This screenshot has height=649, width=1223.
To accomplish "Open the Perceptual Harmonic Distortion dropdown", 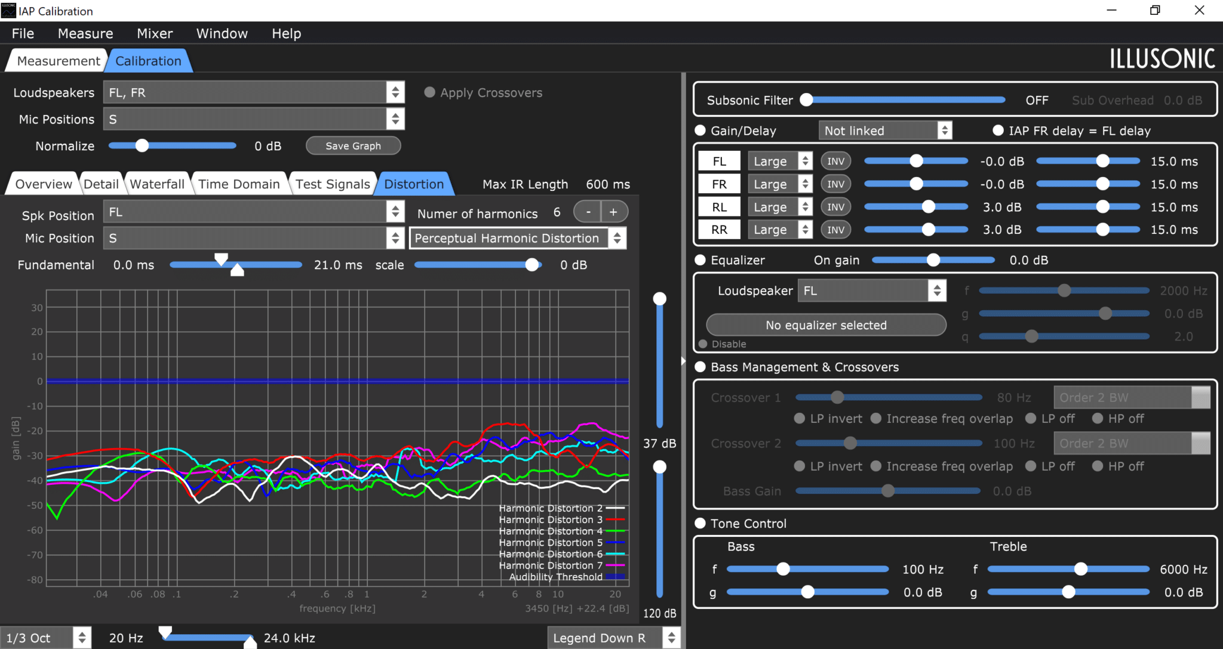I will 518,238.
